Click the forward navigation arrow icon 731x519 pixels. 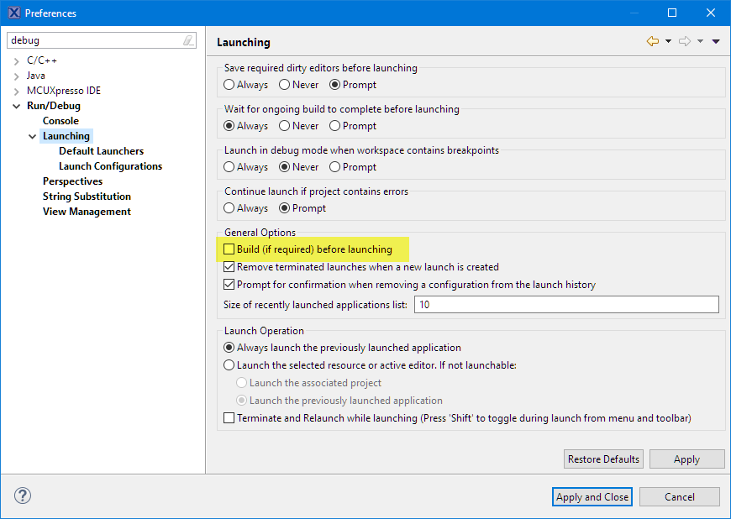tap(685, 41)
